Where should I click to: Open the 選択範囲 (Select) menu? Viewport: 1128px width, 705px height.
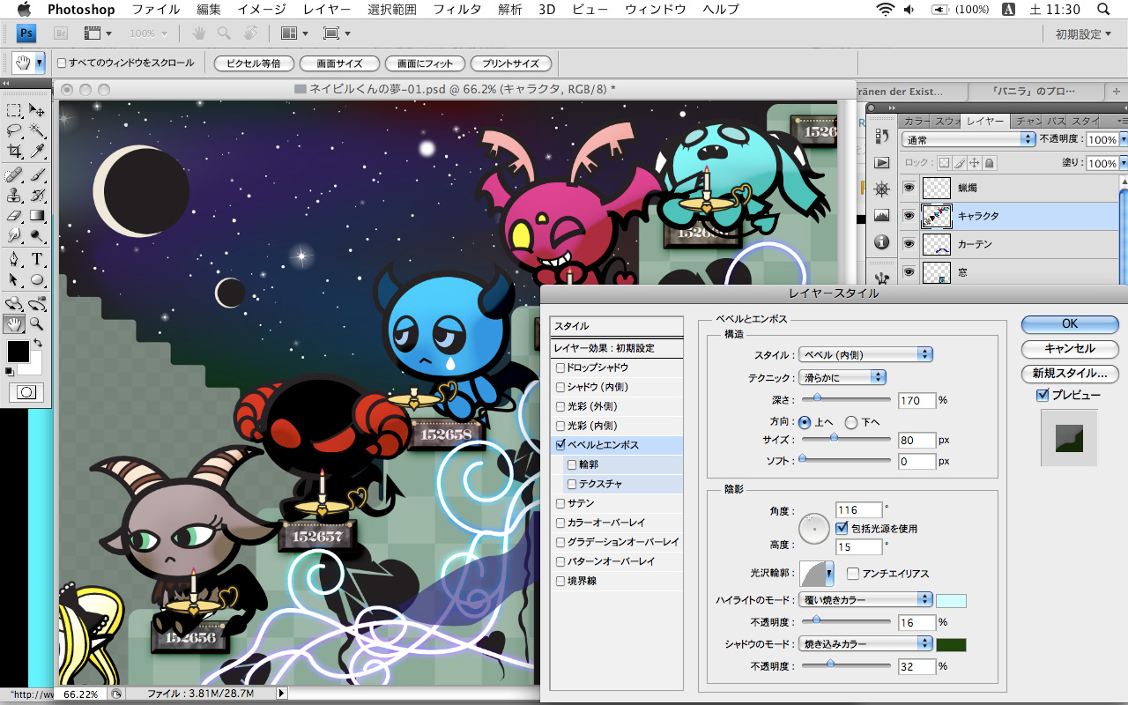point(391,10)
